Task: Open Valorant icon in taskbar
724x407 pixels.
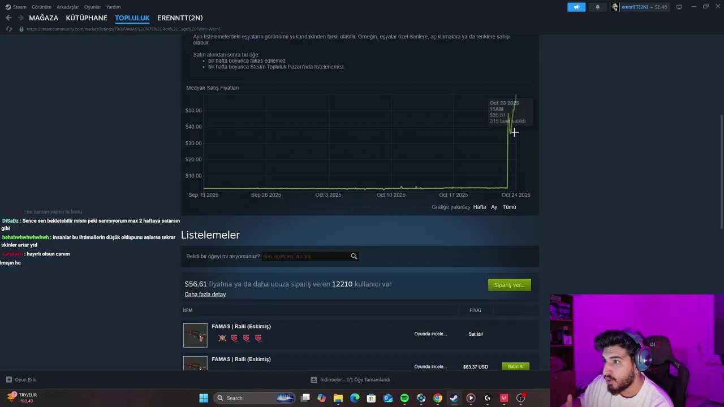Action: [x=504, y=398]
